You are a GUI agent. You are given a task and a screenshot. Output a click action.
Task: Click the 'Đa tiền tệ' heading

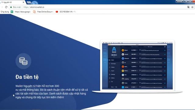27,77
